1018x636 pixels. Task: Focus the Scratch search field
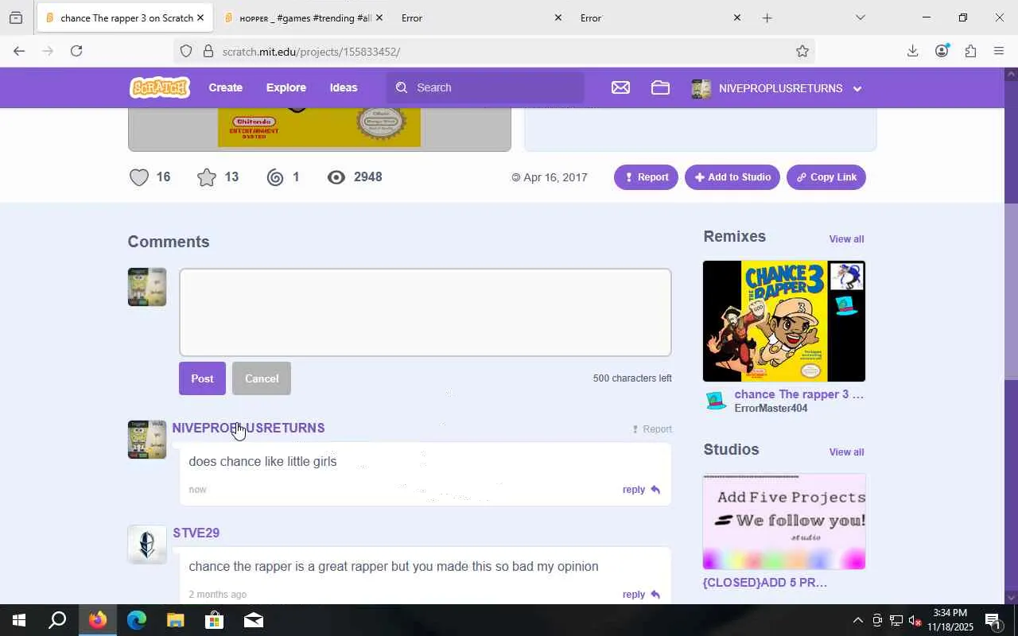pos(485,87)
